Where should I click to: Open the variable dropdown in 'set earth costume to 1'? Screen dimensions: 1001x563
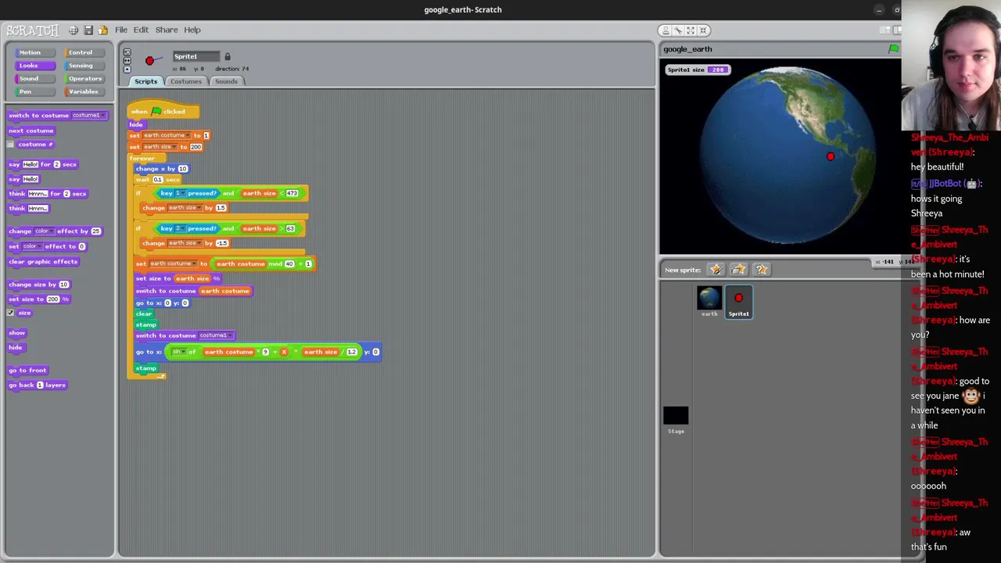pos(167,135)
